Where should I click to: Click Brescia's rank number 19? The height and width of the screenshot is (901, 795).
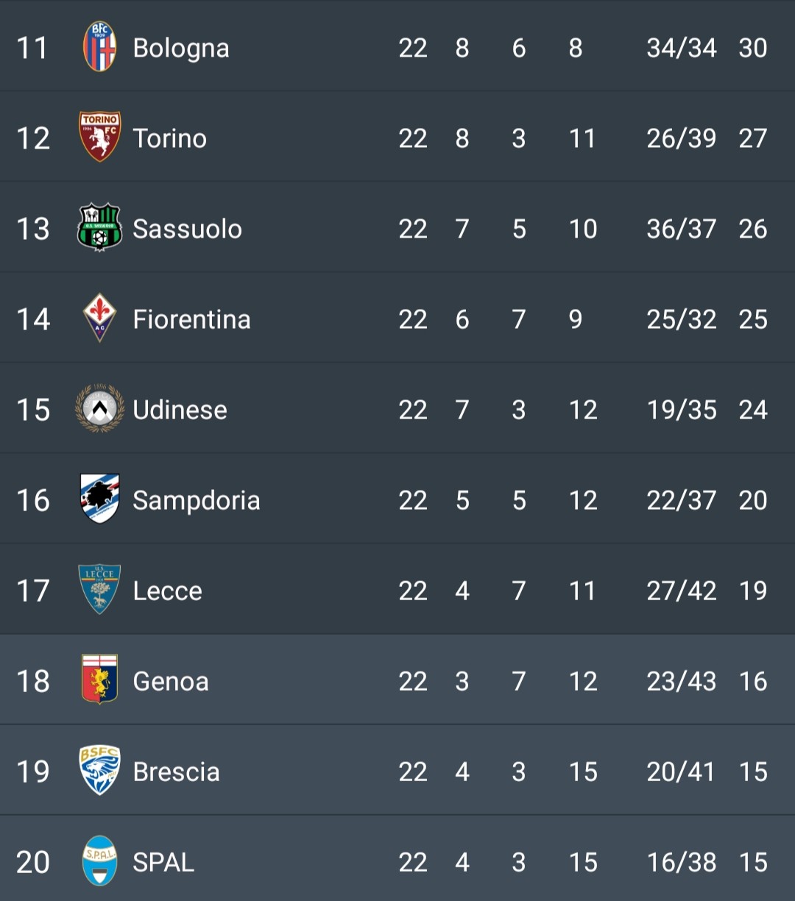click(x=33, y=772)
